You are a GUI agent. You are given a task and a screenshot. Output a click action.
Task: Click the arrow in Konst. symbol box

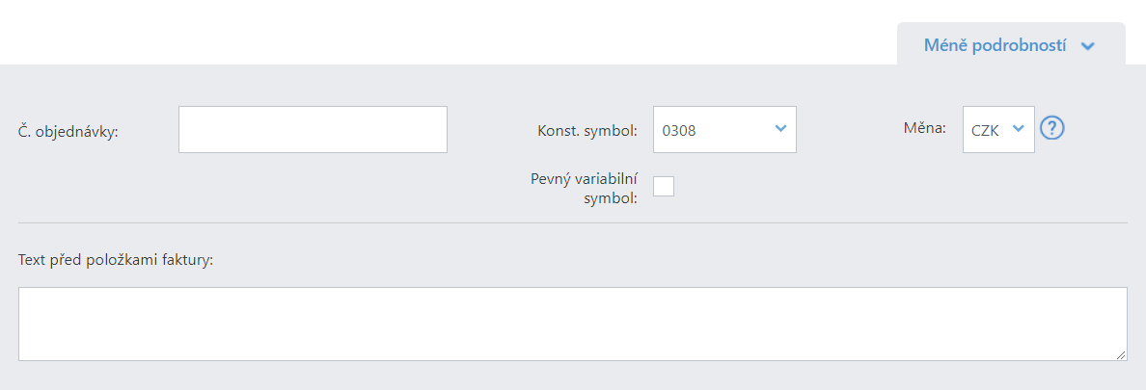point(779,128)
